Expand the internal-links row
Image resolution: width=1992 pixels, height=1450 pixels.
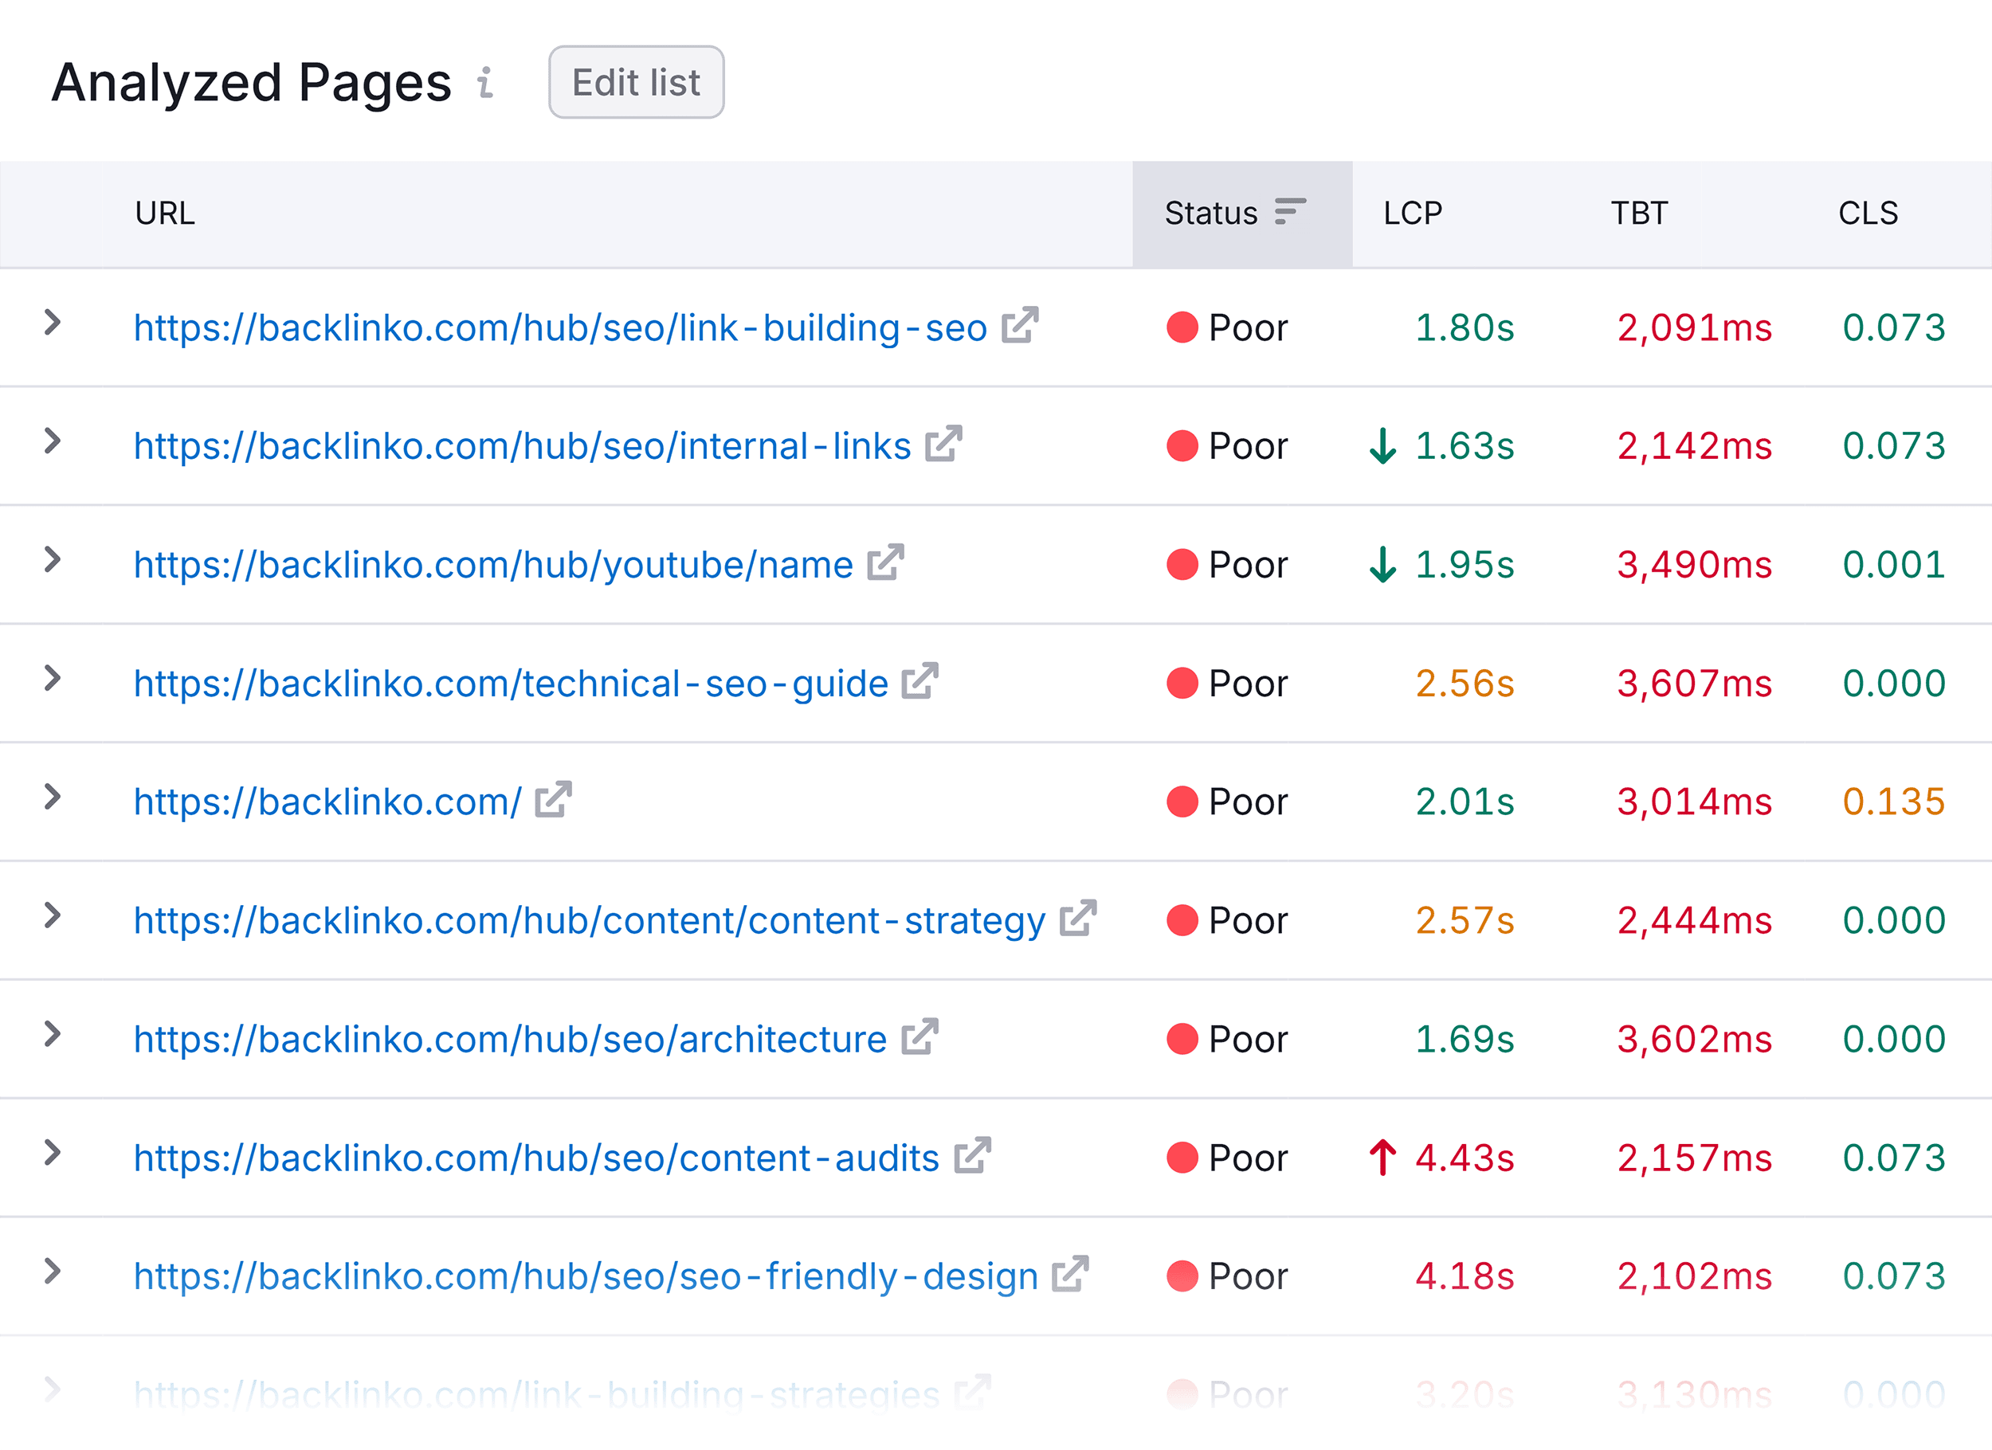point(53,441)
